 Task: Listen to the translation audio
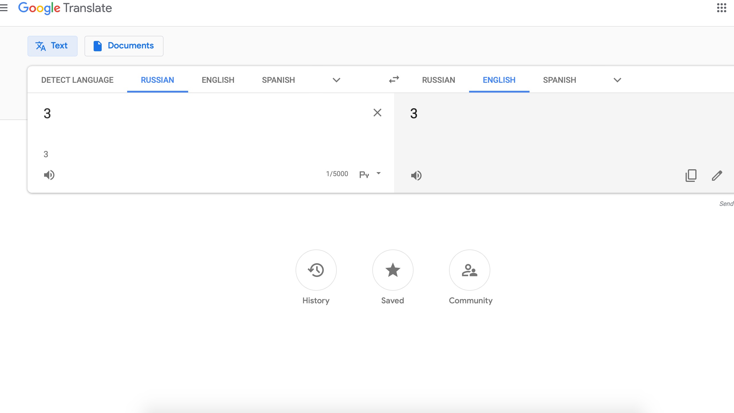pos(416,175)
